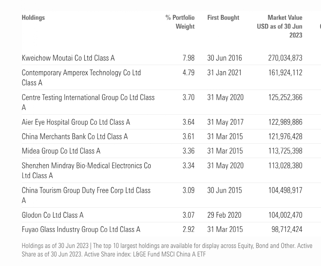Image resolution: width=321 pixels, height=266 pixels.
Task: Open Kweichow Moutai Co Ltd Class A
Action: tap(68, 58)
